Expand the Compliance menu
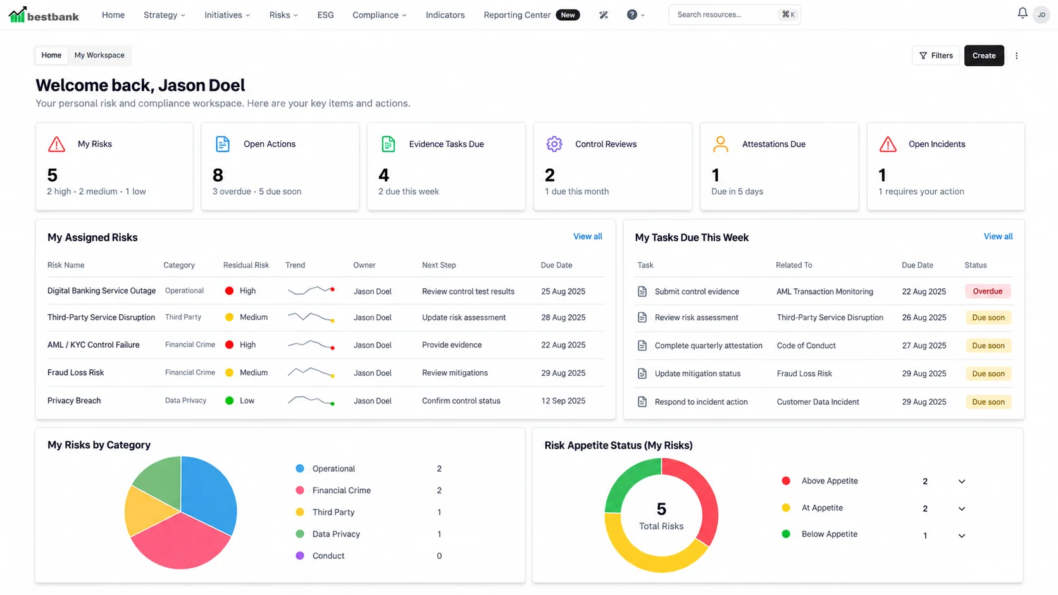 point(380,15)
